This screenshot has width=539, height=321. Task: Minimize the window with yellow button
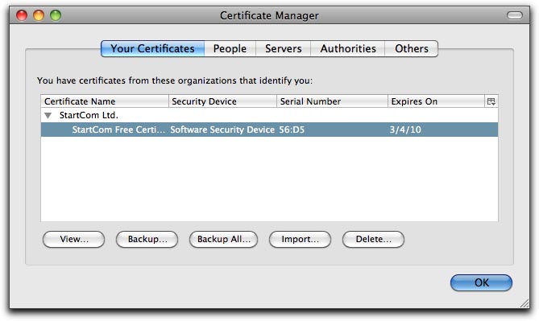click(39, 15)
